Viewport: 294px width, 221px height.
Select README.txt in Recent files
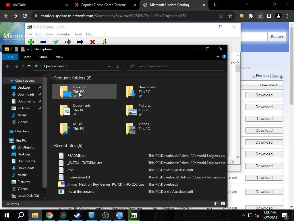pos(76,156)
